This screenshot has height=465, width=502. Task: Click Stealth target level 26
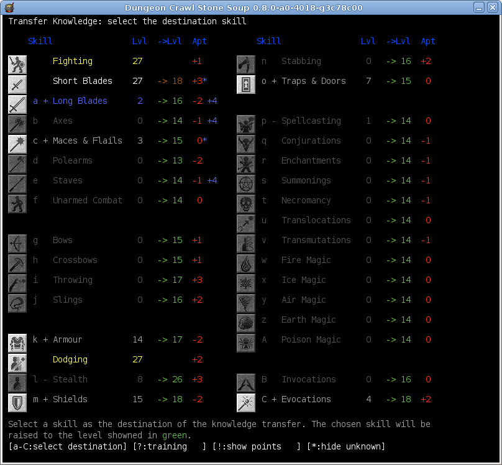(x=177, y=379)
